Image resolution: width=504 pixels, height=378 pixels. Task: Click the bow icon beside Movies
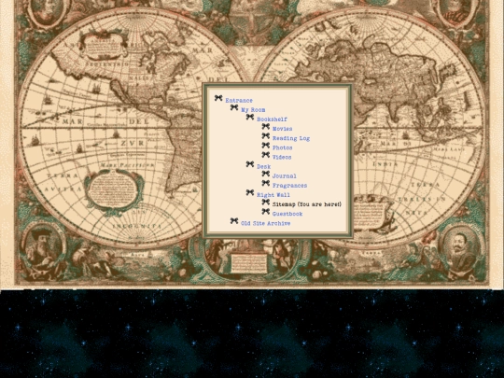[266, 126]
